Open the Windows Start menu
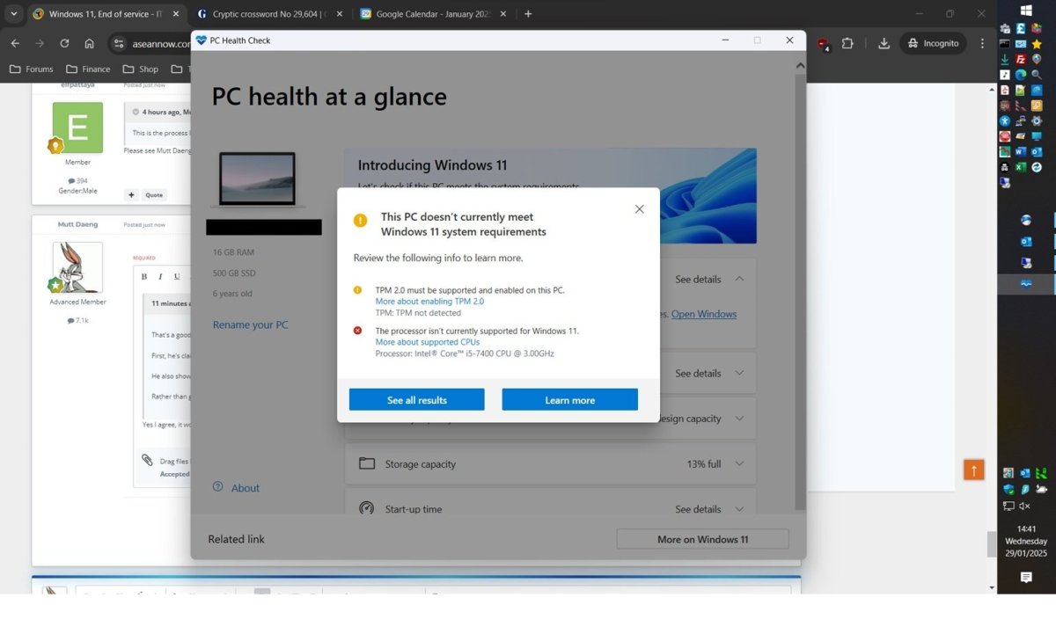Screen dimensions: 1056x634 [x=1026, y=11]
